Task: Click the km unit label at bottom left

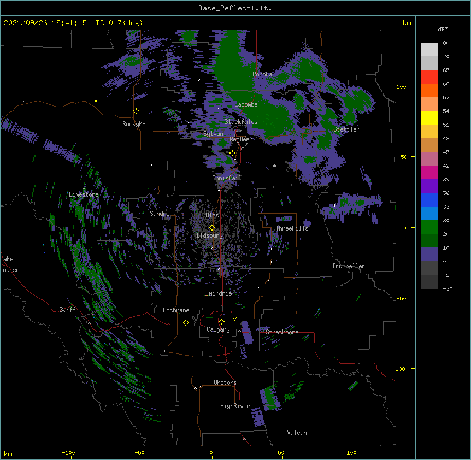Action: (x=8, y=453)
